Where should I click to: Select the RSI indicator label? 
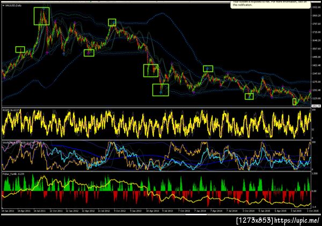click(11, 111)
